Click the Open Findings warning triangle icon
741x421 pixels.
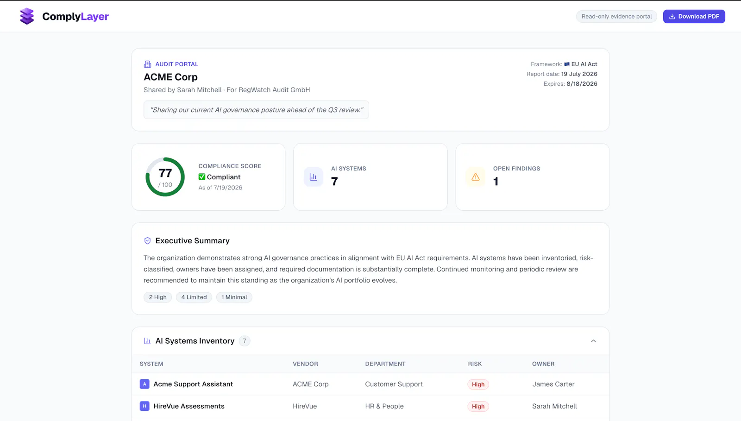pyautogui.click(x=475, y=177)
